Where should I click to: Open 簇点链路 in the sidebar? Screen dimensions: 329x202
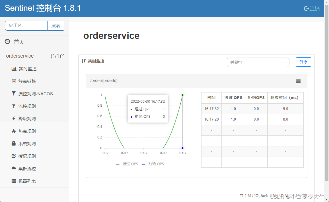27,81
